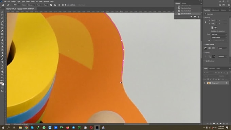Open the Path mode dropdown
The image size is (231, 130).
(x=17, y=5)
